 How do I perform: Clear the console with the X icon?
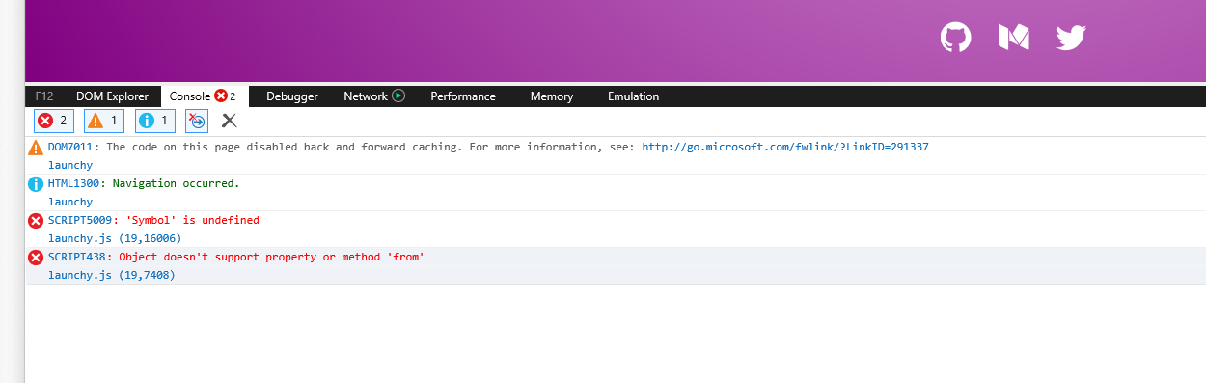point(229,121)
